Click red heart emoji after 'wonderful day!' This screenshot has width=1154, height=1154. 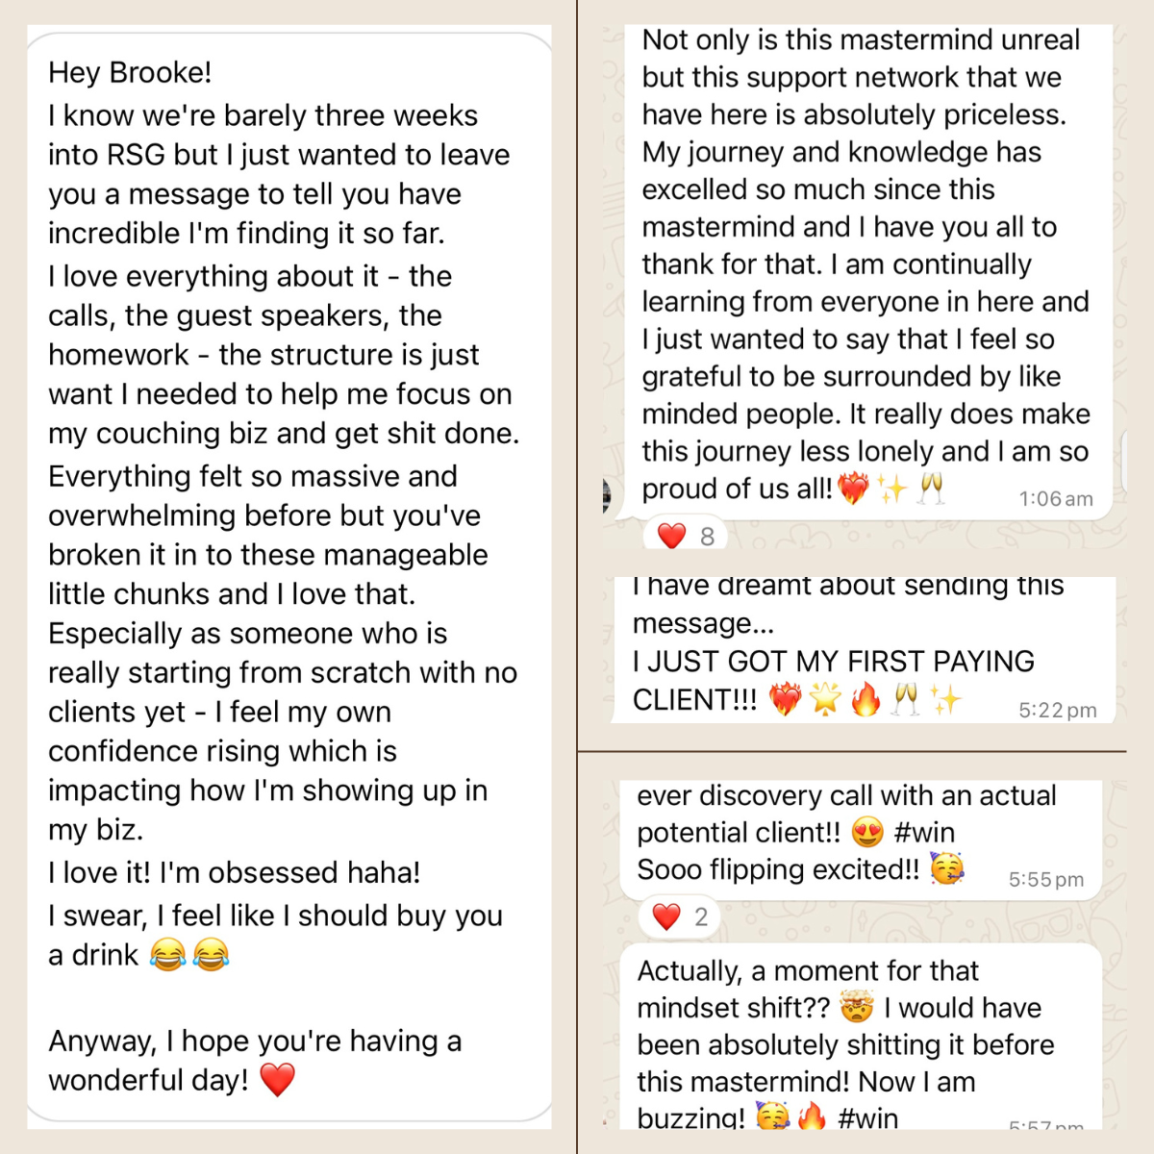pyautogui.click(x=277, y=1080)
